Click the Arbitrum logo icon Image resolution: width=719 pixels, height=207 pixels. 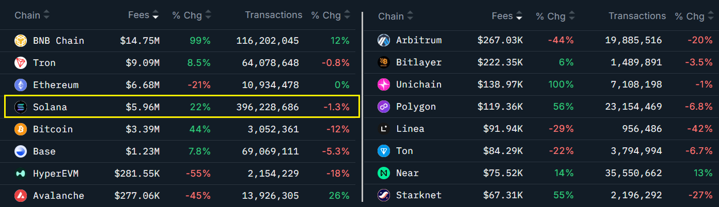tap(384, 40)
